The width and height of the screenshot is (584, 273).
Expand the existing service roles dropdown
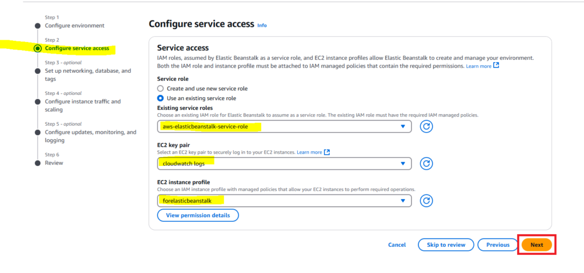pos(403,126)
